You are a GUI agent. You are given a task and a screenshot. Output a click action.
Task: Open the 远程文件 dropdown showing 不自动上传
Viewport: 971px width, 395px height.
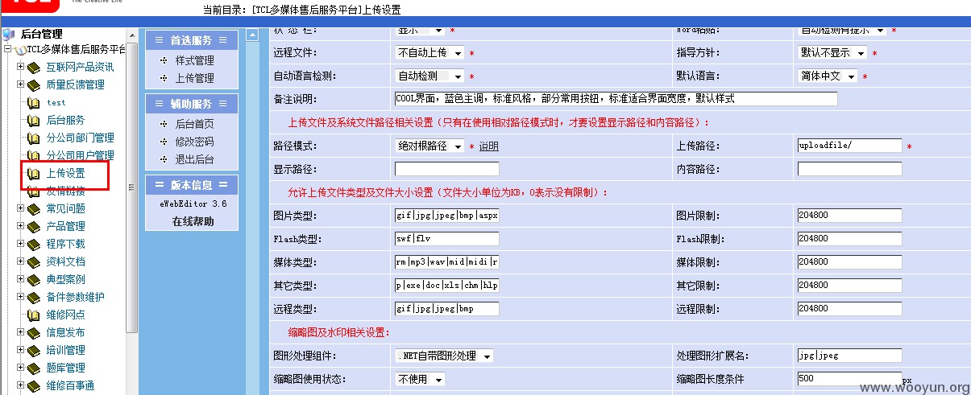click(429, 53)
